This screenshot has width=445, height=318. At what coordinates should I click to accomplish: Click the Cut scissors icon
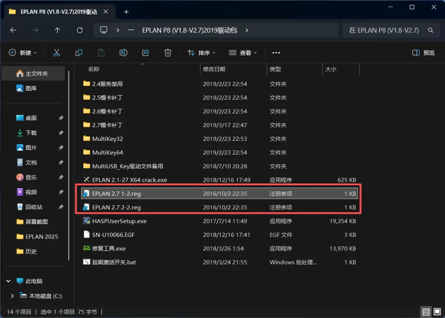[x=56, y=53]
